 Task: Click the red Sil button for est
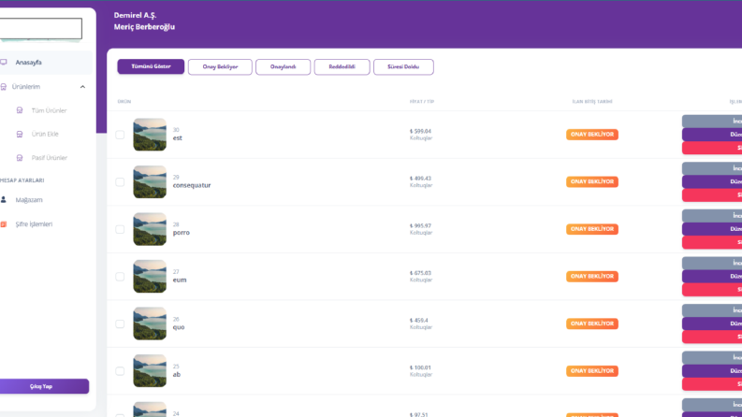[712, 148]
